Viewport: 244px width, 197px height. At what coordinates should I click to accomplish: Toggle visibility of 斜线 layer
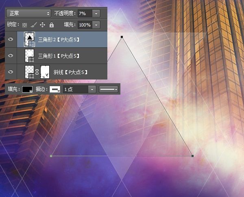[11, 72]
